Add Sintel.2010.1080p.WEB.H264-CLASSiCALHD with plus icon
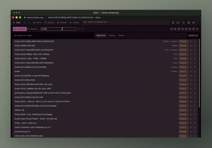This screenshot has height=148, width=212. (195, 41)
